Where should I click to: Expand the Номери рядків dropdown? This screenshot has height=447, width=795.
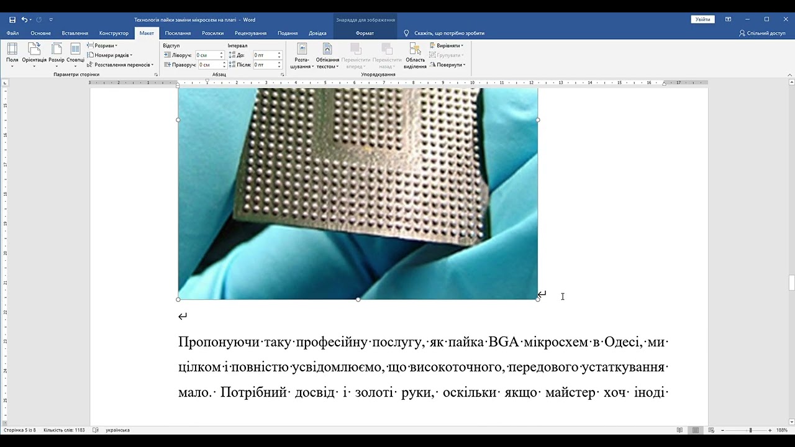(110, 55)
